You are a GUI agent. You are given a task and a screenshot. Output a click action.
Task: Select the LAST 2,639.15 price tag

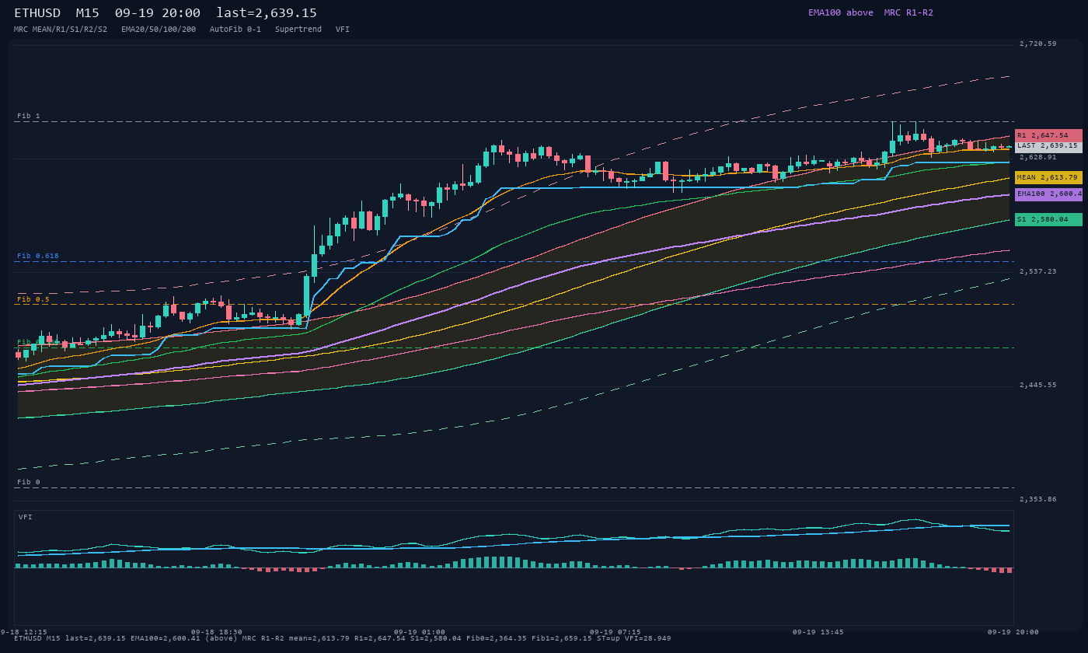point(1048,145)
